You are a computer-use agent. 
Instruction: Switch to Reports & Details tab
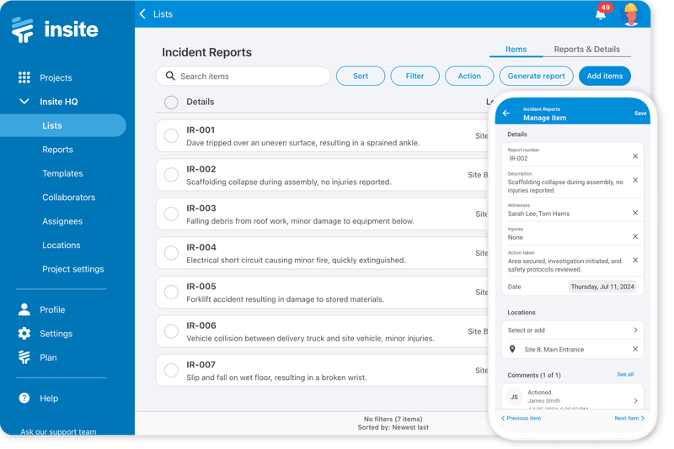[586, 50]
